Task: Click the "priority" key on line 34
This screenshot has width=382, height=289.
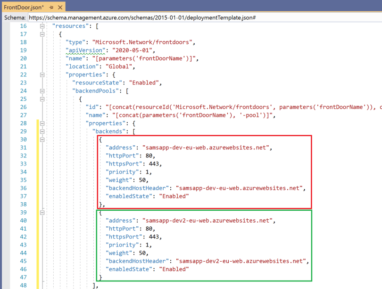Action: tap(122, 172)
